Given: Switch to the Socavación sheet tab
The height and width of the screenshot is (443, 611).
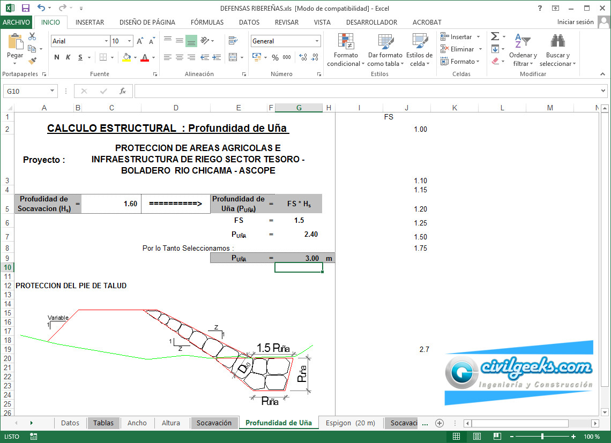Looking at the screenshot, I should pyautogui.click(x=214, y=423).
